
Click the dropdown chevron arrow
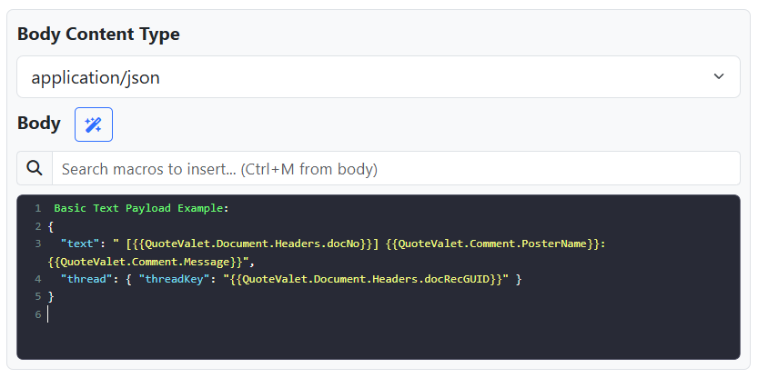point(719,77)
